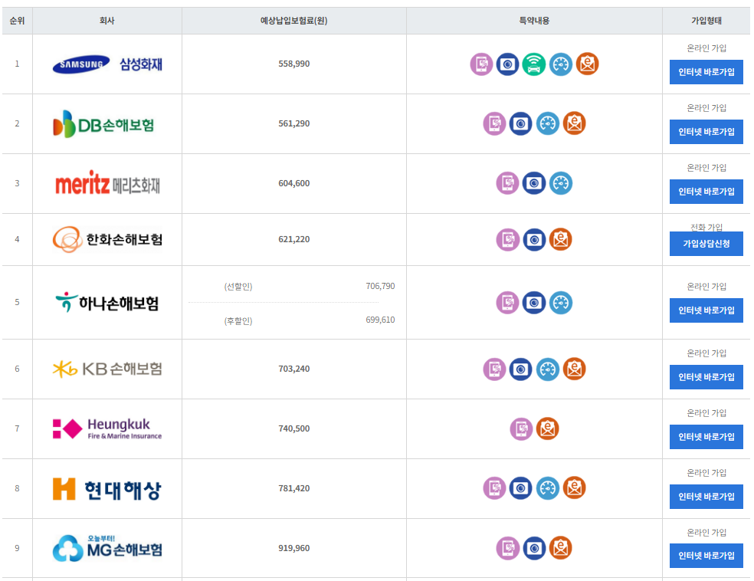The height and width of the screenshot is (581, 754).
Task: Click the 전화 가입 label in the 한화손해보험 row
Action: click(x=706, y=227)
